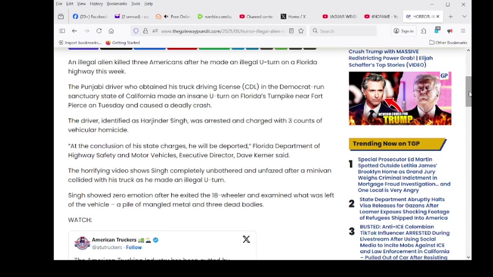Click inside the Search box
Viewport: 493px width, 277px height.
pos(343,31)
